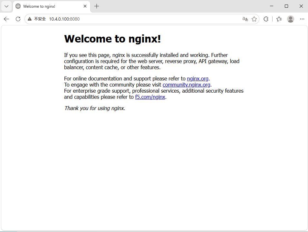Viewport: 308px width, 232px height.
Task: Open the user profile avatar
Action: [291, 19]
